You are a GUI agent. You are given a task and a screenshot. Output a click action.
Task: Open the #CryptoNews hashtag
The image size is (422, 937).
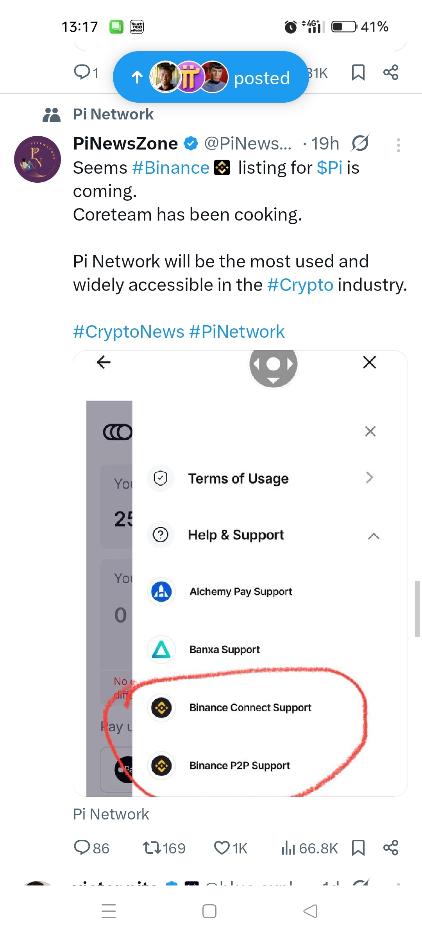pos(129,332)
